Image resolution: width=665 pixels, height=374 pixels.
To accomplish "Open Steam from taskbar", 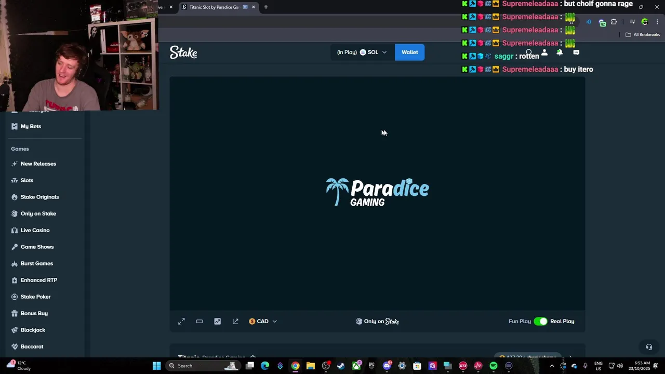I will 341,366.
